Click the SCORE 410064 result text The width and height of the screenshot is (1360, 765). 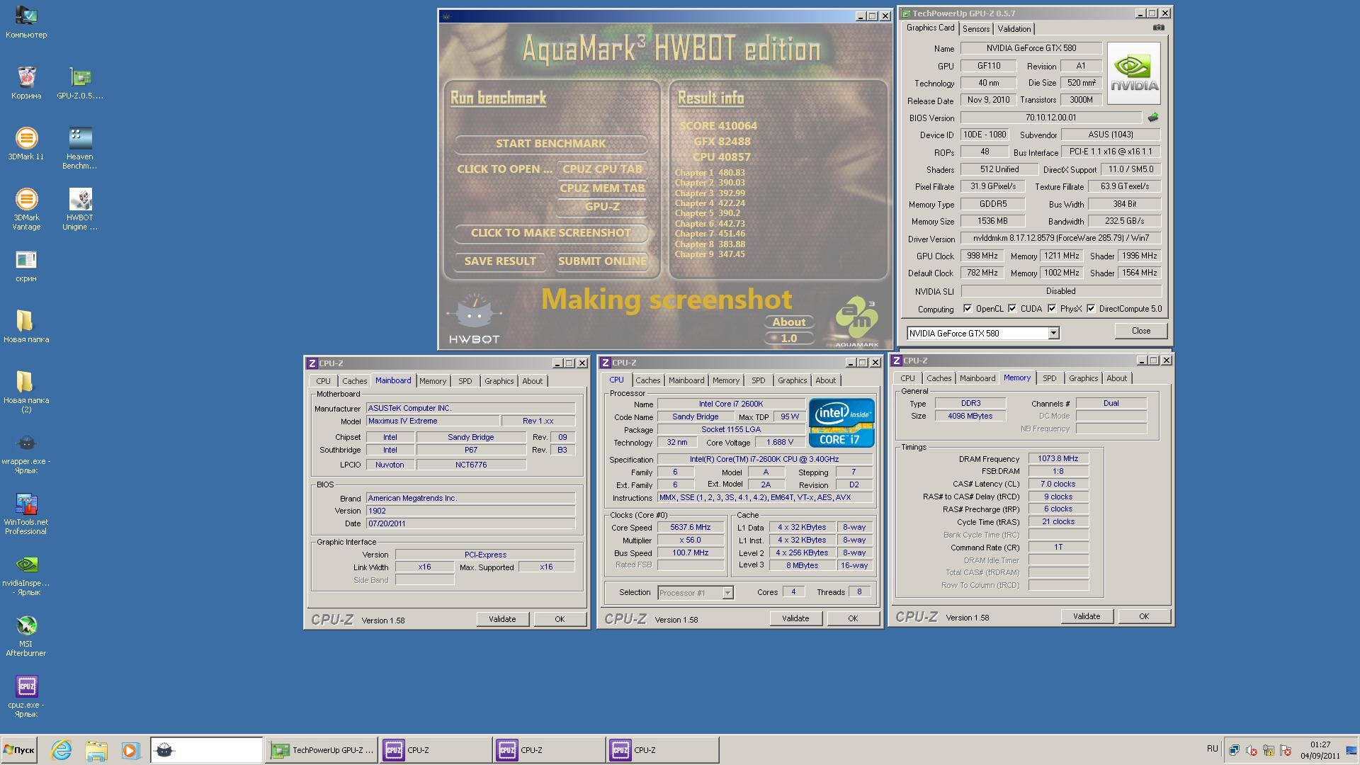tap(718, 126)
